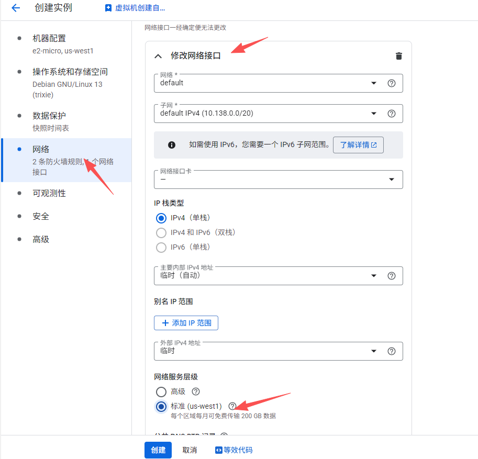This screenshot has width=478, height=459.
Task: Click help icon for 主要内部 IPv4 地址
Action: pyautogui.click(x=391, y=276)
